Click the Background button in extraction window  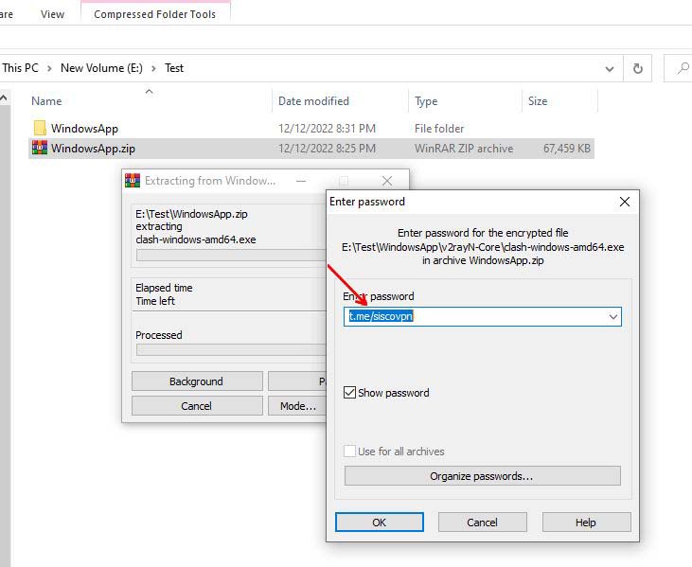(x=196, y=381)
